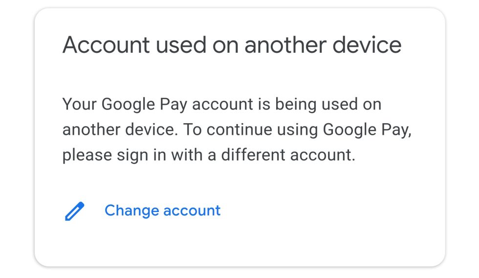Click the words 'being used on'
This screenshot has height=278, width=479.
tap(328, 104)
